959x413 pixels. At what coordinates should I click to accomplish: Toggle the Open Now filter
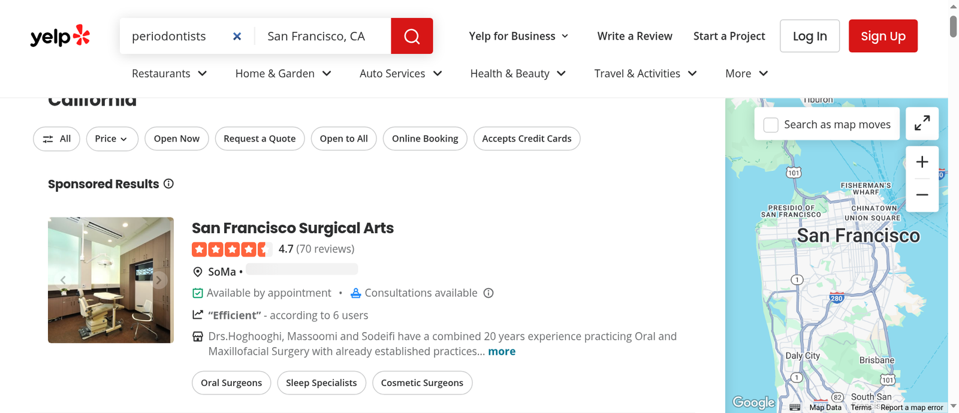pos(177,138)
